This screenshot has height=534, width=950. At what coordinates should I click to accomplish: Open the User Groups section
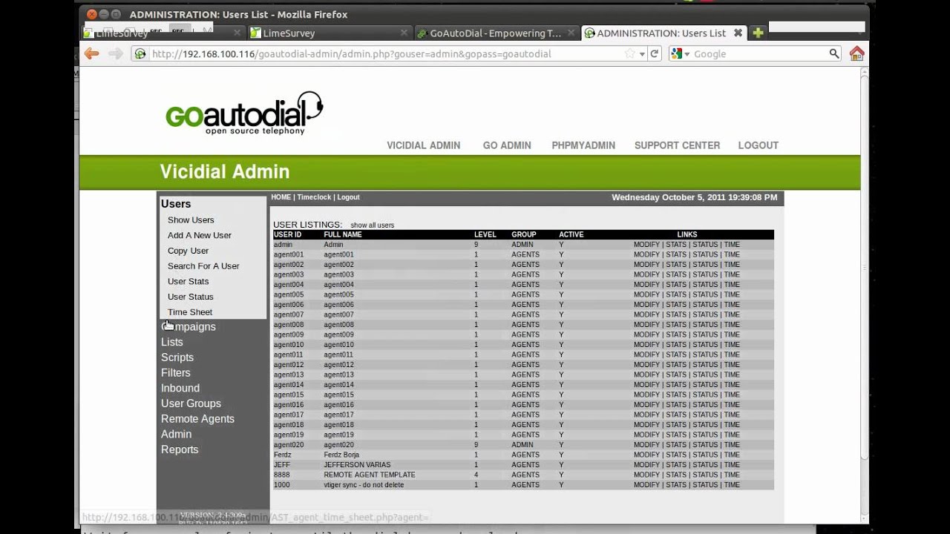[x=191, y=403]
